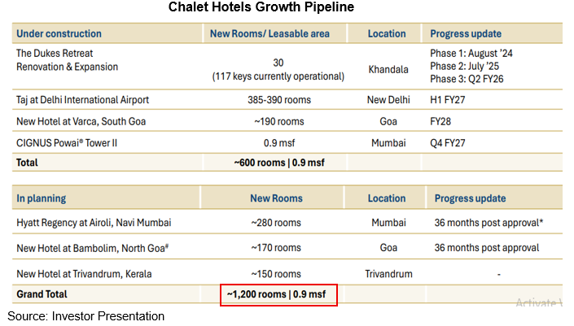
Task: Select the 117 keys currently operational text
Action: point(276,76)
